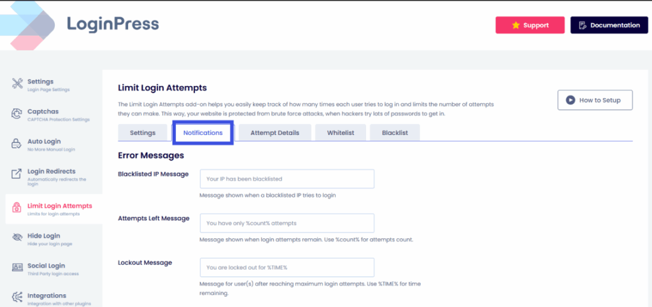Switch to the Settings tab
This screenshot has width=652, height=307.
pos(143,132)
